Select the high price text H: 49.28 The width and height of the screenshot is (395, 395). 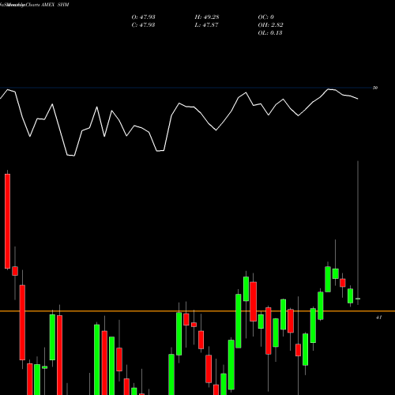point(207,17)
